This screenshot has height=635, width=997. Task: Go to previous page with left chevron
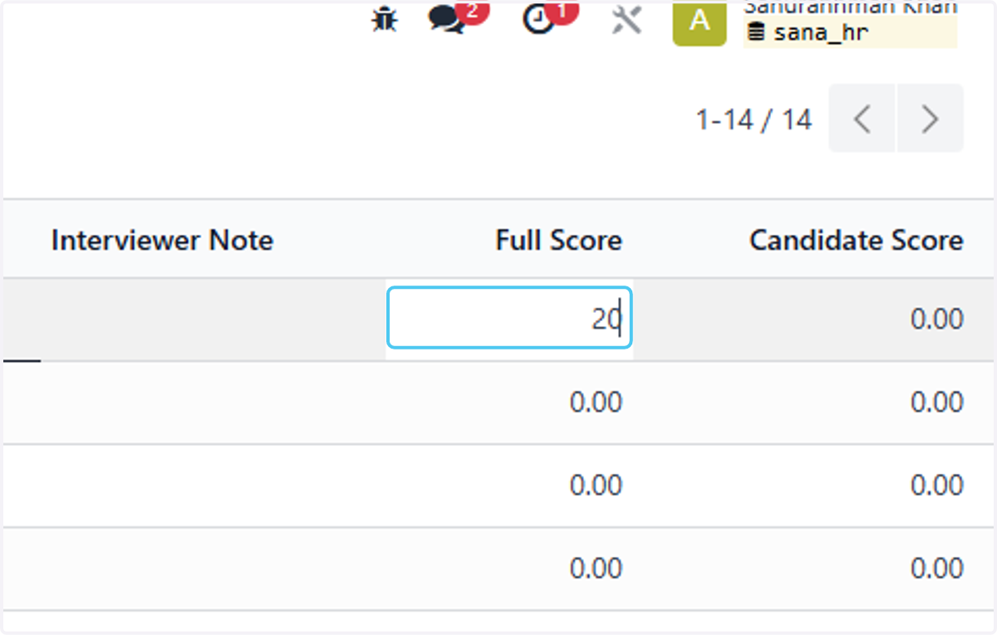click(862, 119)
